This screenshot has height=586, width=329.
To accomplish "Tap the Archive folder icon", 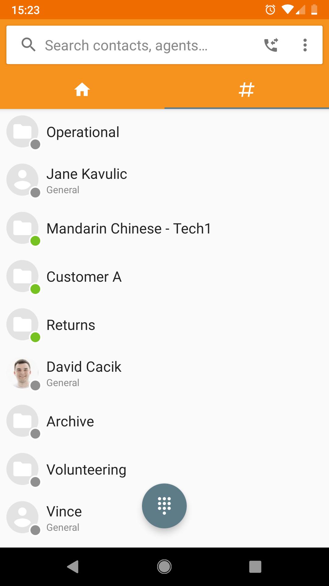I will tap(23, 421).
